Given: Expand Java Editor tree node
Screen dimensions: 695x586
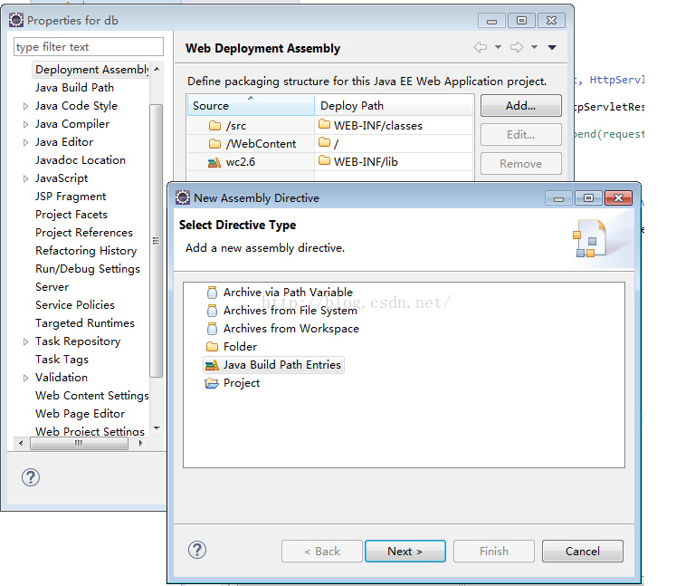Looking at the screenshot, I should pos(25,143).
